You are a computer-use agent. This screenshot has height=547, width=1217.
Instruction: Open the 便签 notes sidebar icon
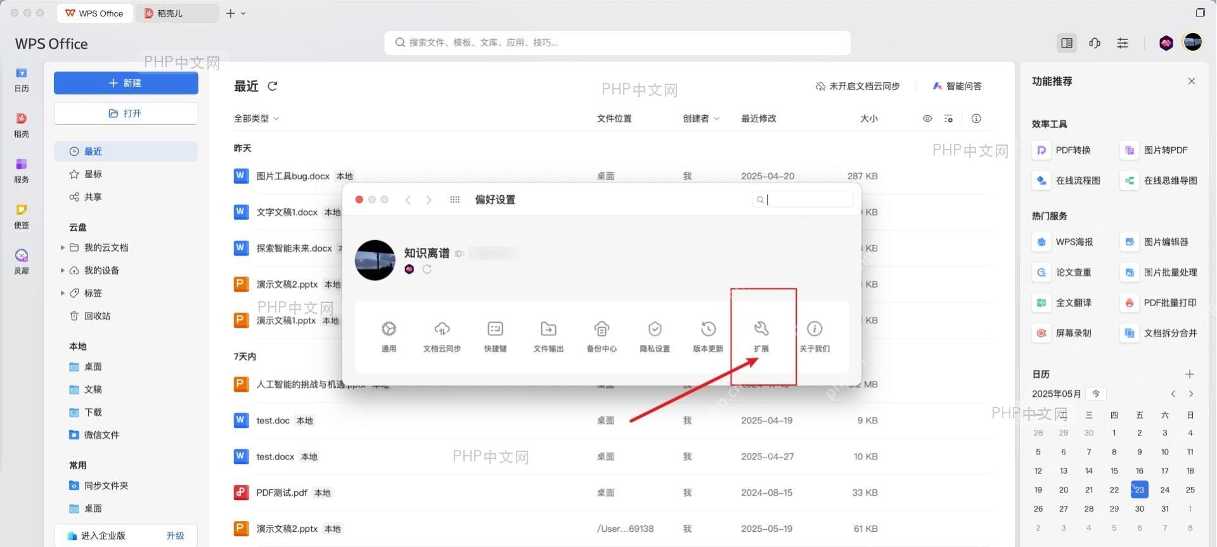(22, 217)
